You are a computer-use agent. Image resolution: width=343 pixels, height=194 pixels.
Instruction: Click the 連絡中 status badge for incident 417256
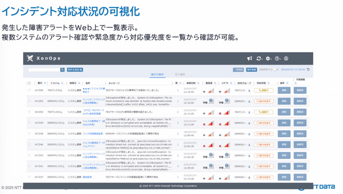263,90
